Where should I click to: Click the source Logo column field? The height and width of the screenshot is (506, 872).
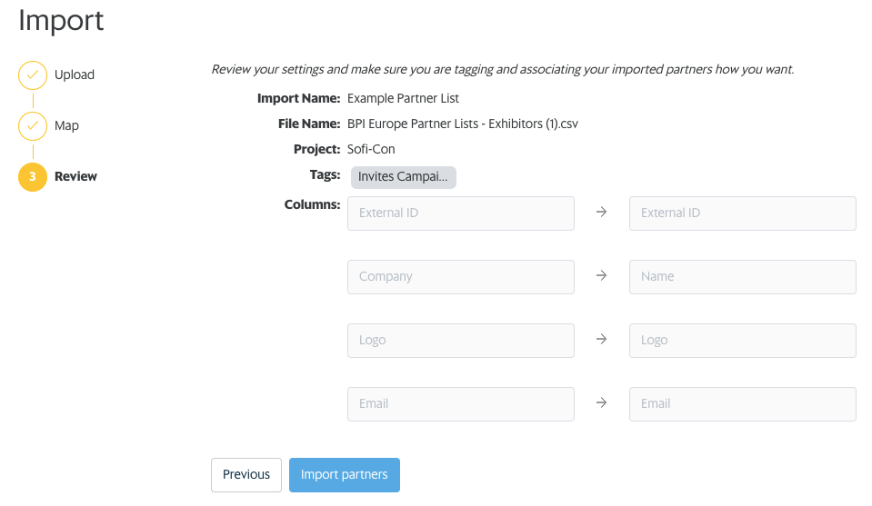point(460,340)
